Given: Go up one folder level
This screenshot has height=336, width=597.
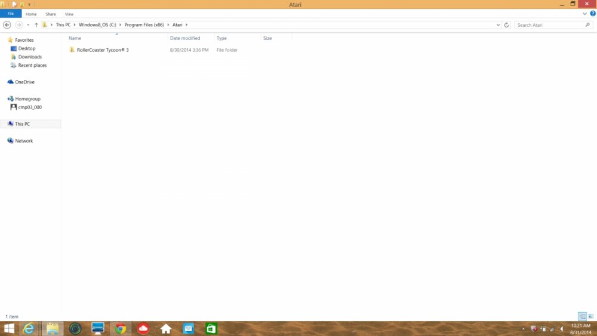Looking at the screenshot, I should (x=36, y=25).
